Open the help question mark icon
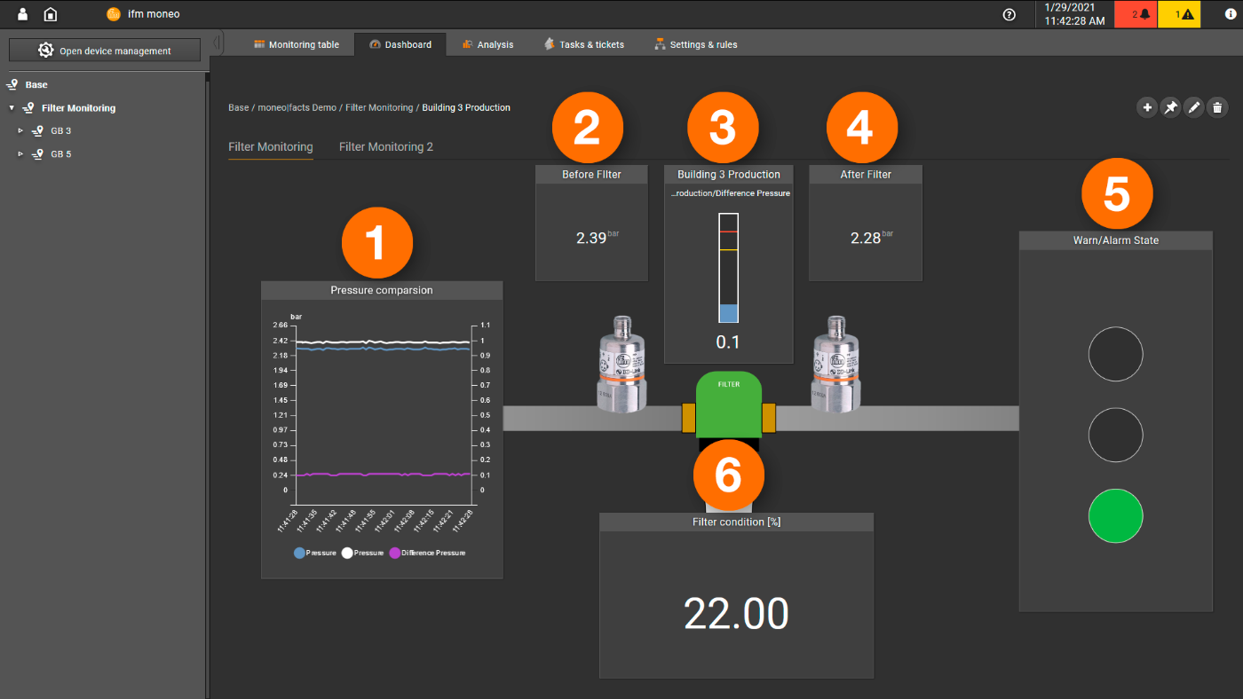This screenshot has height=699, width=1243. [x=1009, y=14]
